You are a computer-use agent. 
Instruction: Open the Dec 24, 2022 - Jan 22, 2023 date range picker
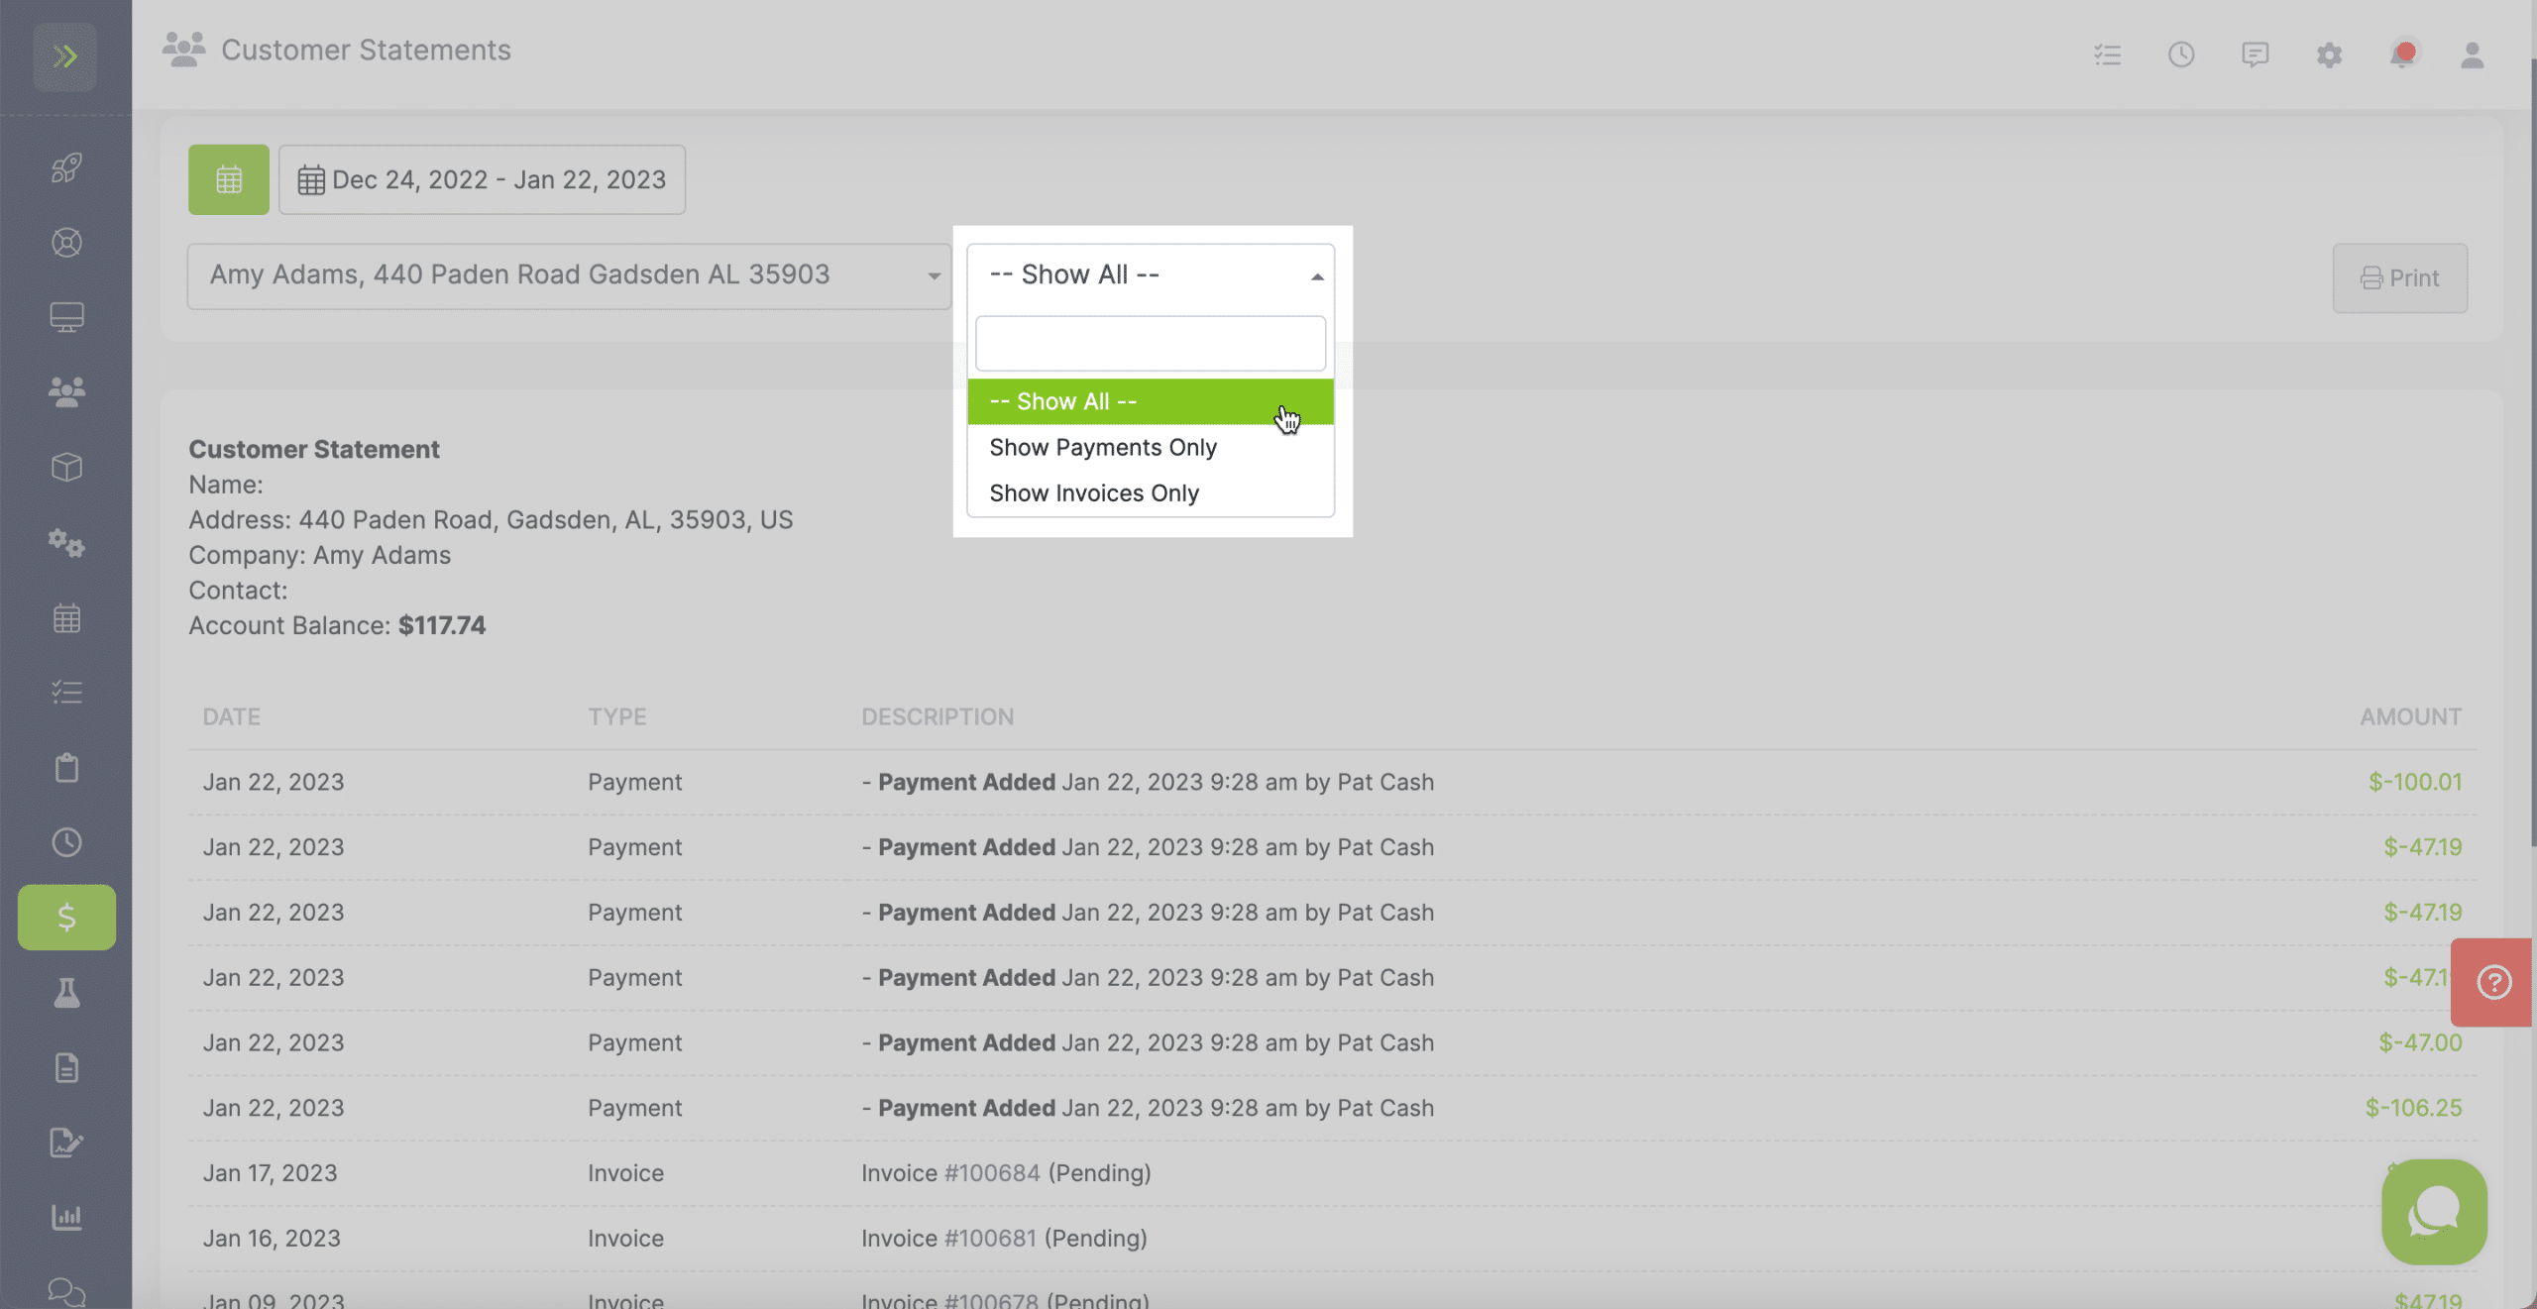pyautogui.click(x=482, y=179)
